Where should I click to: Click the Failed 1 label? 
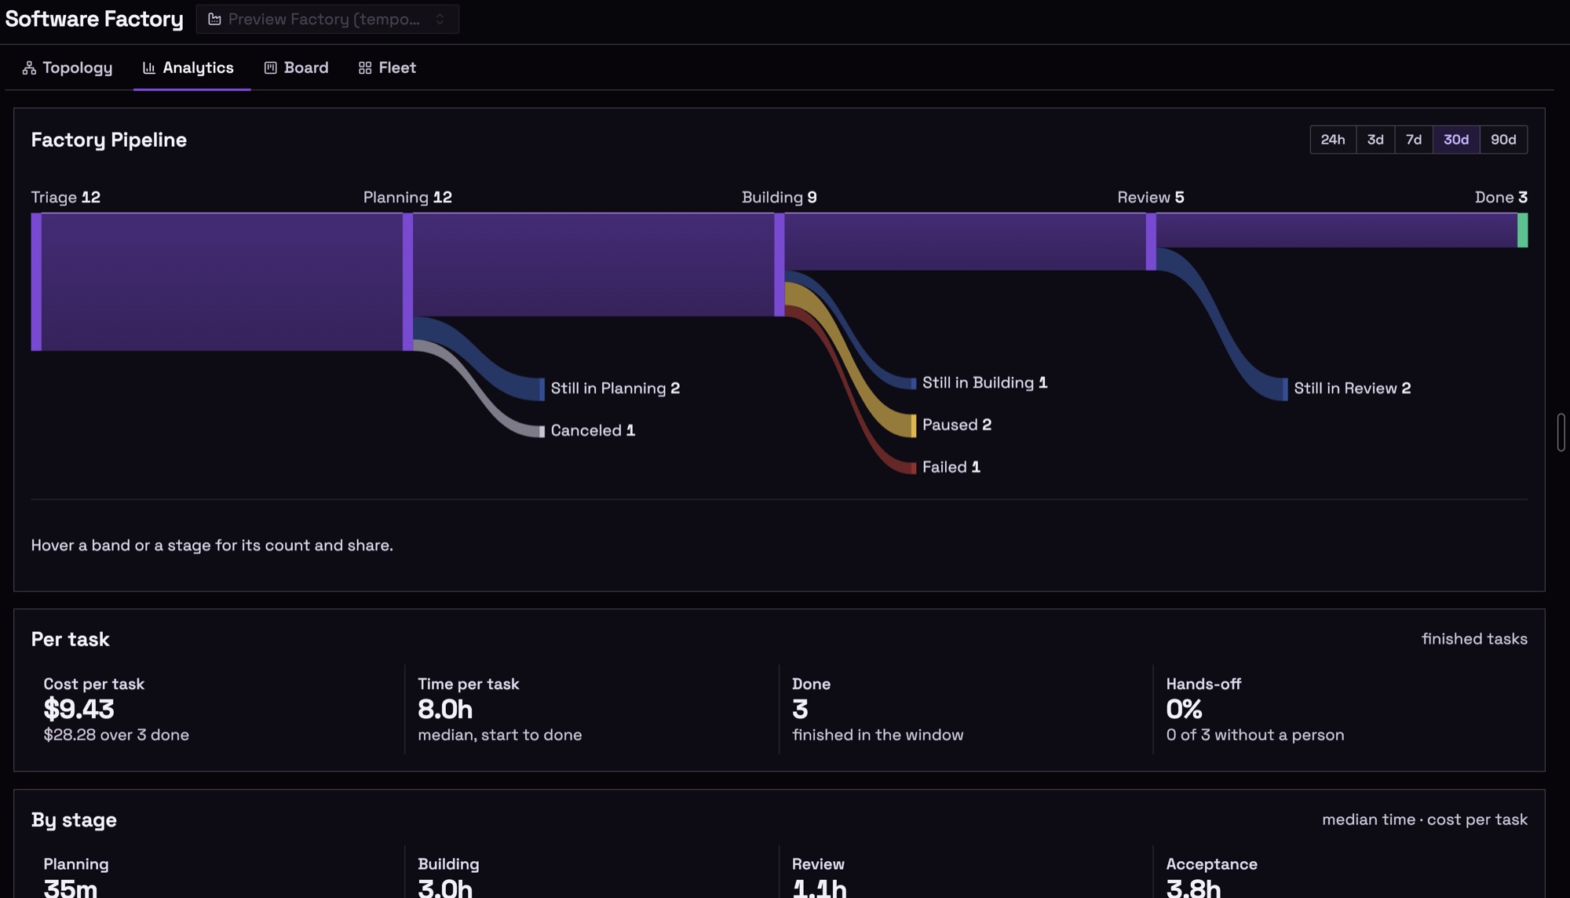(x=951, y=467)
